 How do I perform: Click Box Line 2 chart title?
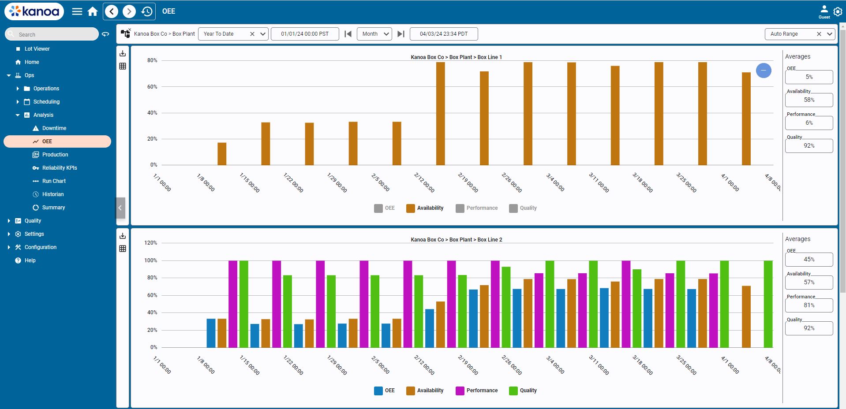(456, 240)
